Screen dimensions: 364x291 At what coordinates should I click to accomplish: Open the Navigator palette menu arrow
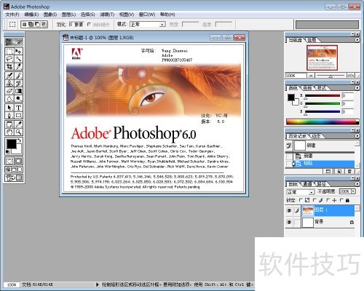(x=357, y=40)
